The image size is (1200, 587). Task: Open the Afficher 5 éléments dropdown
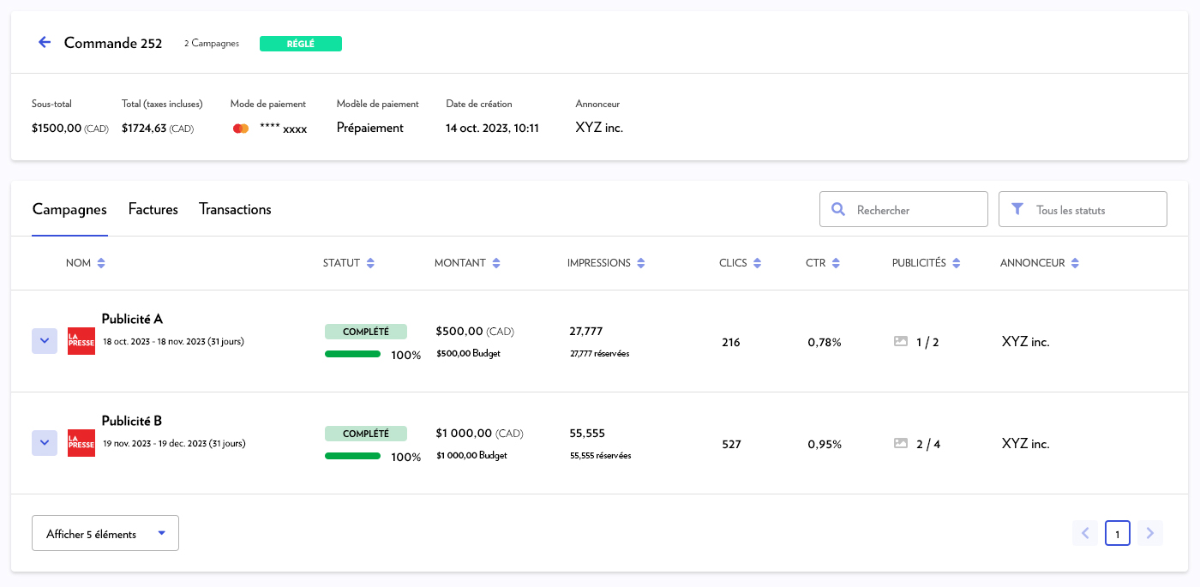(105, 533)
